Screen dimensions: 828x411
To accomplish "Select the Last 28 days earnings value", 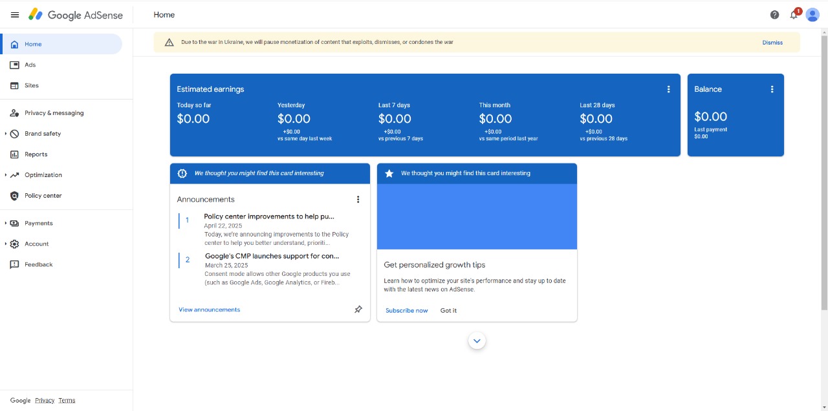I will coord(596,119).
